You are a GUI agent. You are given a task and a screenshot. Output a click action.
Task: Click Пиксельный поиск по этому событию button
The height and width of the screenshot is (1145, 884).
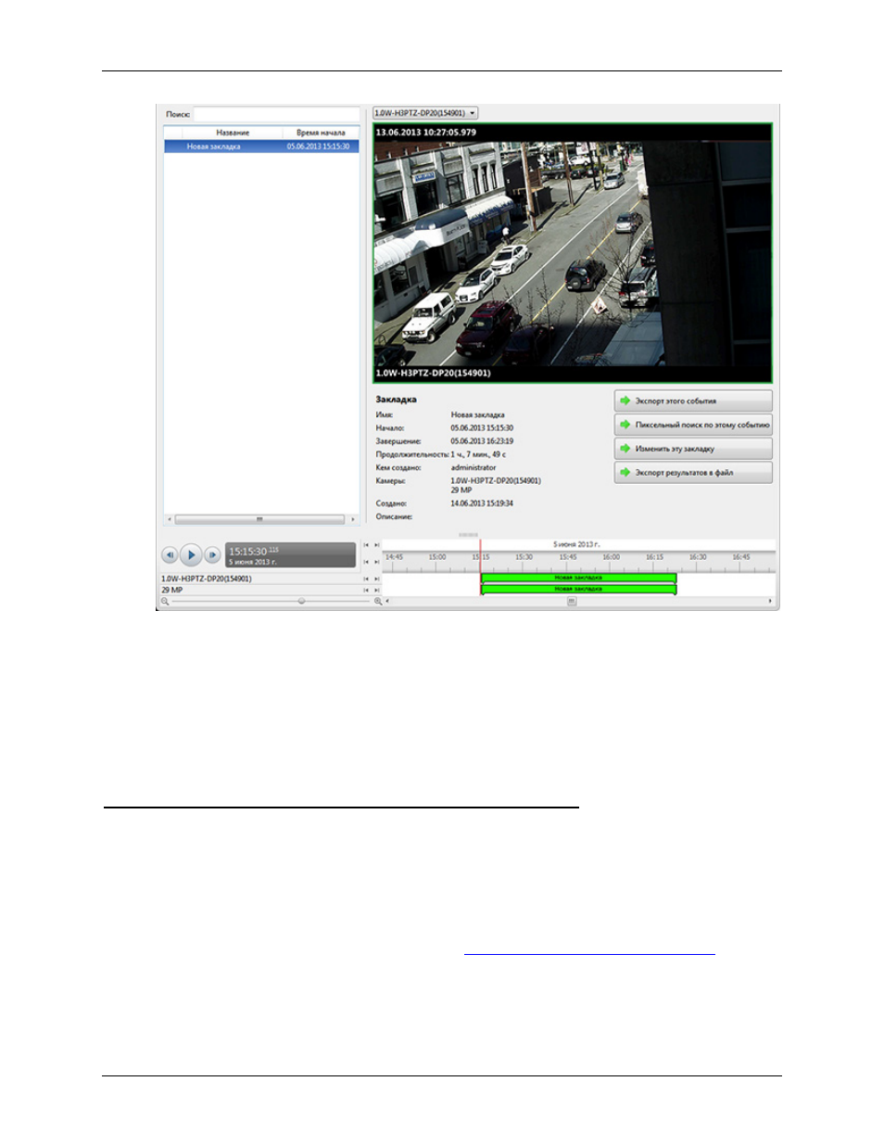pyautogui.click(x=693, y=425)
